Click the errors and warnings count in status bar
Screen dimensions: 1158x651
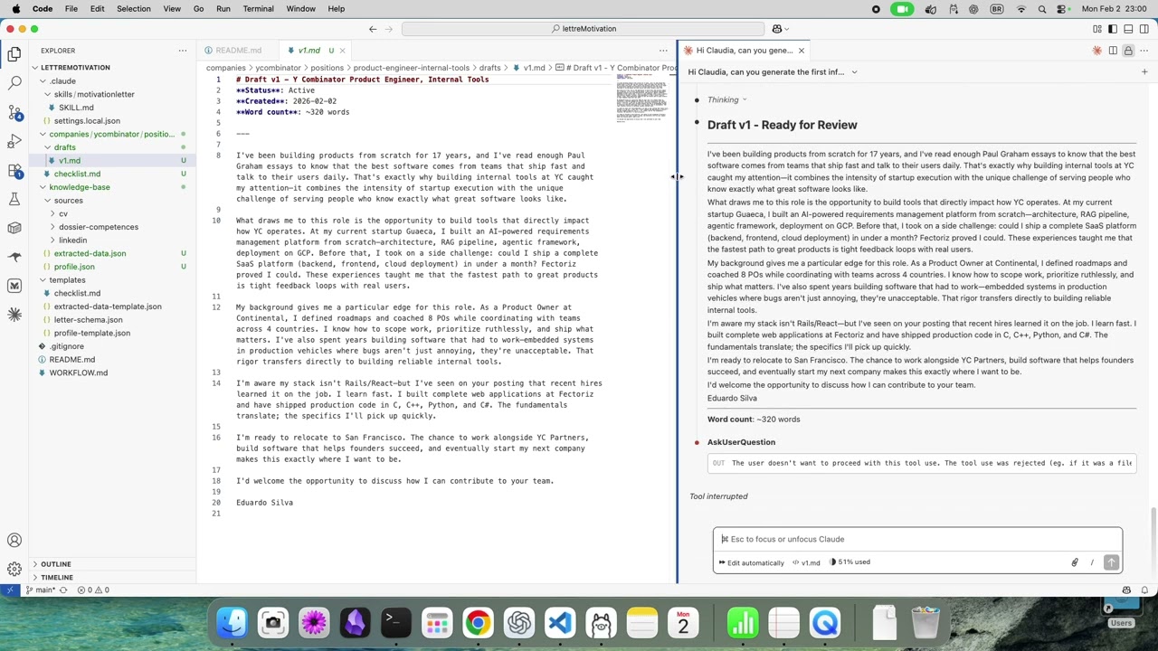pyautogui.click(x=93, y=590)
